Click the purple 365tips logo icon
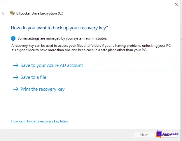Screen dimensions: 182x141 point(159,134)
